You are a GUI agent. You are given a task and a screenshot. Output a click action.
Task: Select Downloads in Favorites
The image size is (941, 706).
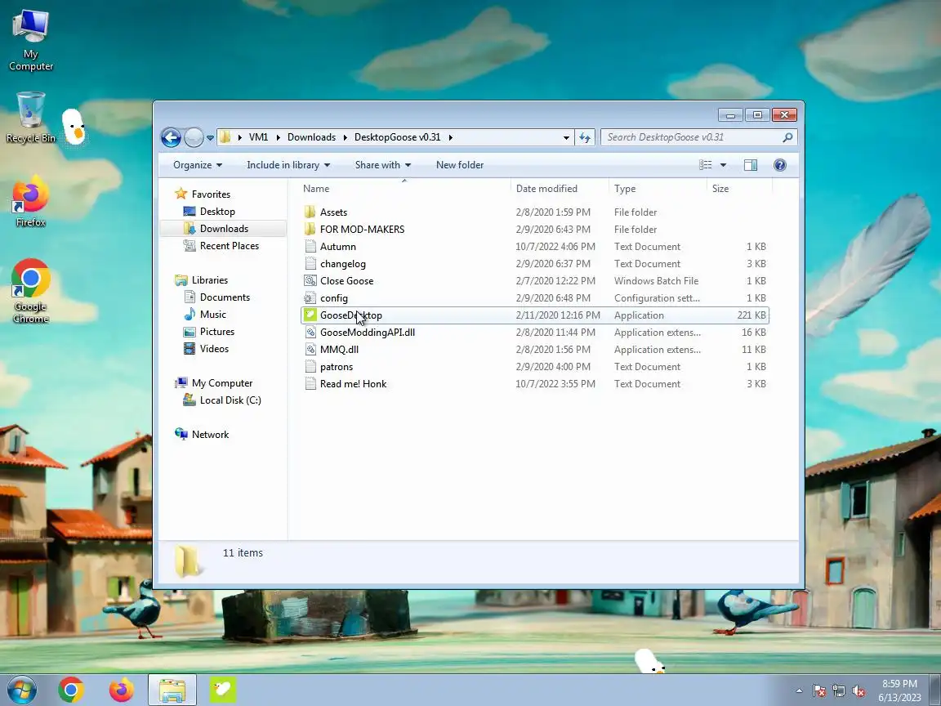(224, 229)
